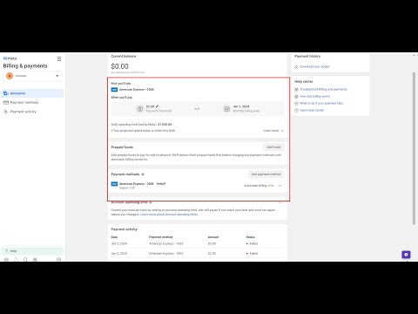Click the rightmost panel icon at sidebar bottom
Image resolution: width=418 pixels, height=314 pixels.
(x=58, y=260)
